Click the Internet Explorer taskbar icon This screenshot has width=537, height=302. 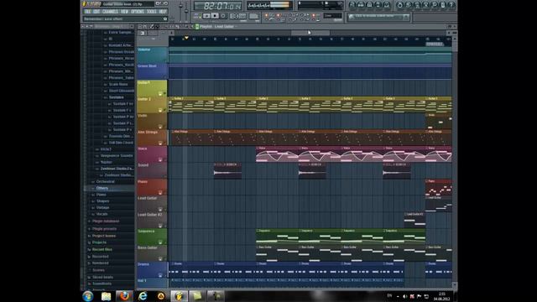coord(143,296)
